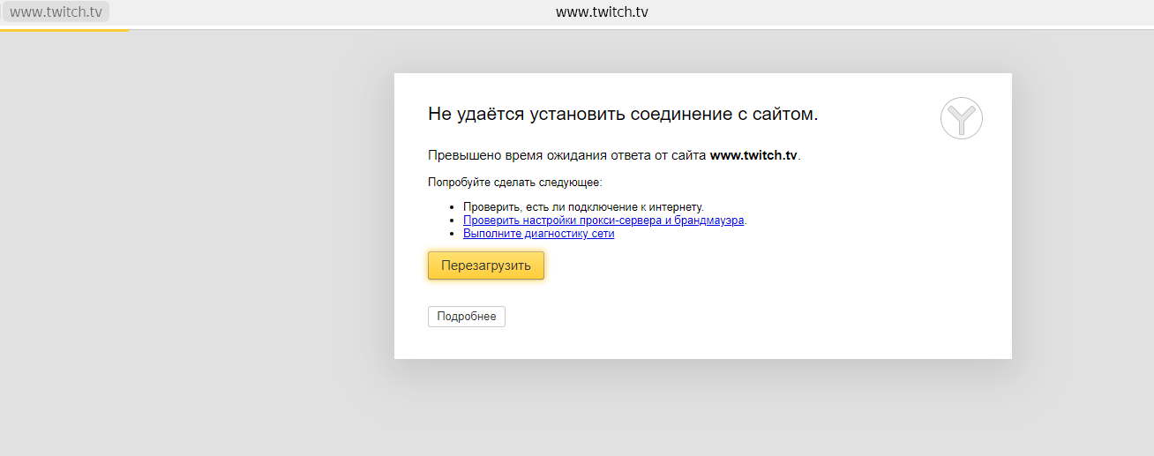Run the Выполните диагностику сети link

click(x=538, y=234)
